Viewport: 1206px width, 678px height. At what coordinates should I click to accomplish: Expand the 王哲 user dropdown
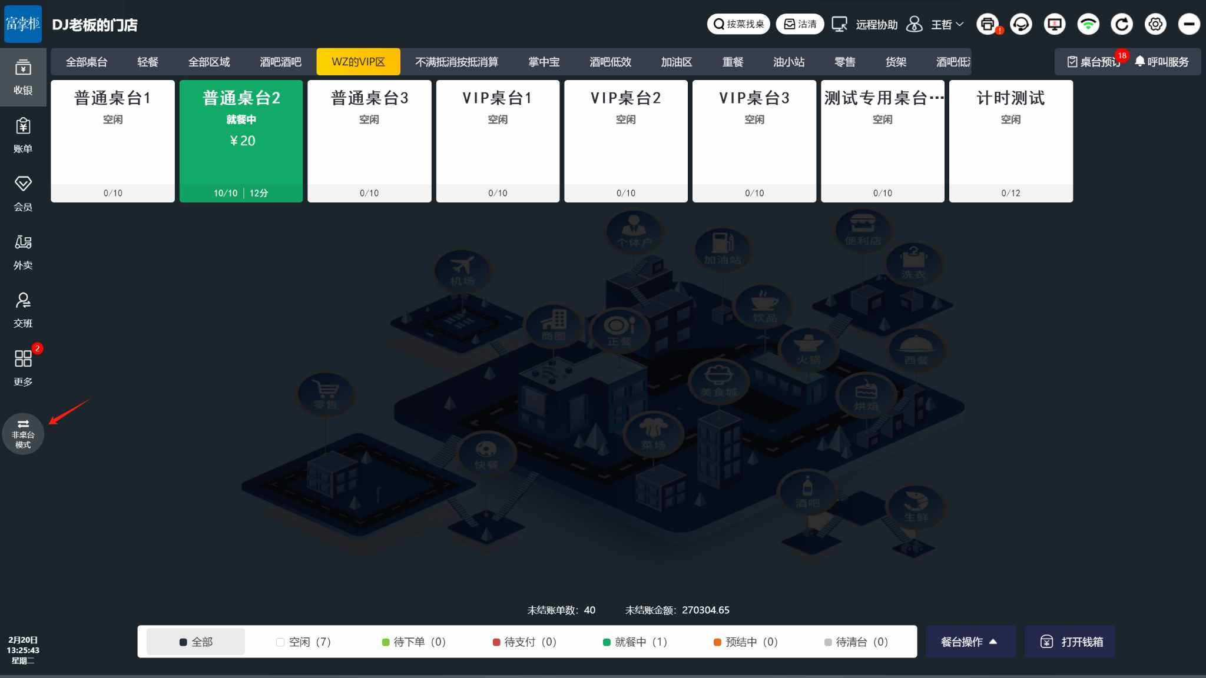[935, 24]
